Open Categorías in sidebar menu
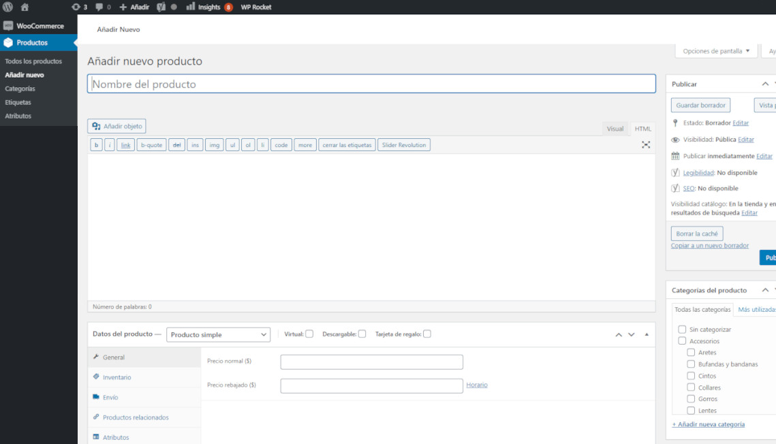 click(20, 89)
